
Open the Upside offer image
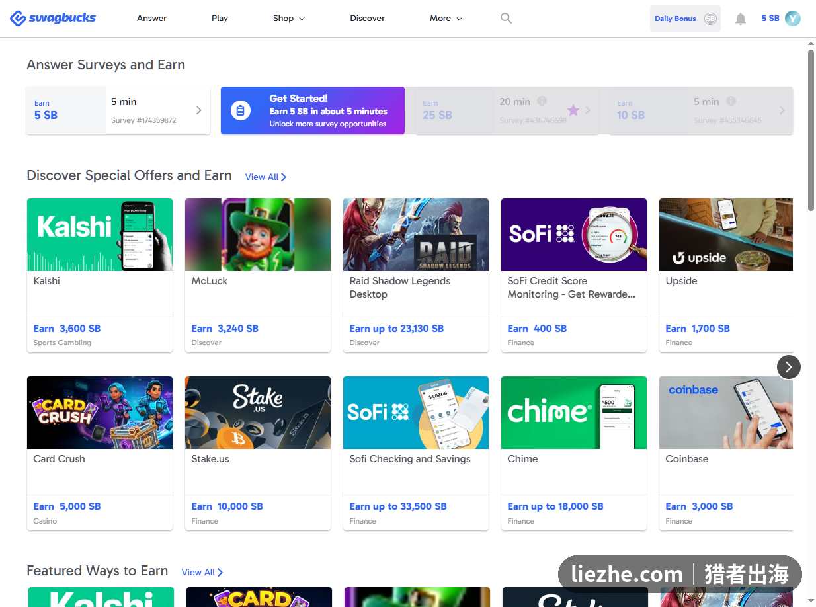[x=726, y=235]
